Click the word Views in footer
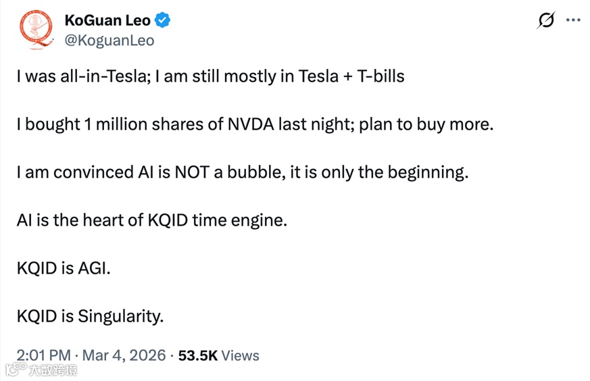590x381 pixels. [x=240, y=355]
